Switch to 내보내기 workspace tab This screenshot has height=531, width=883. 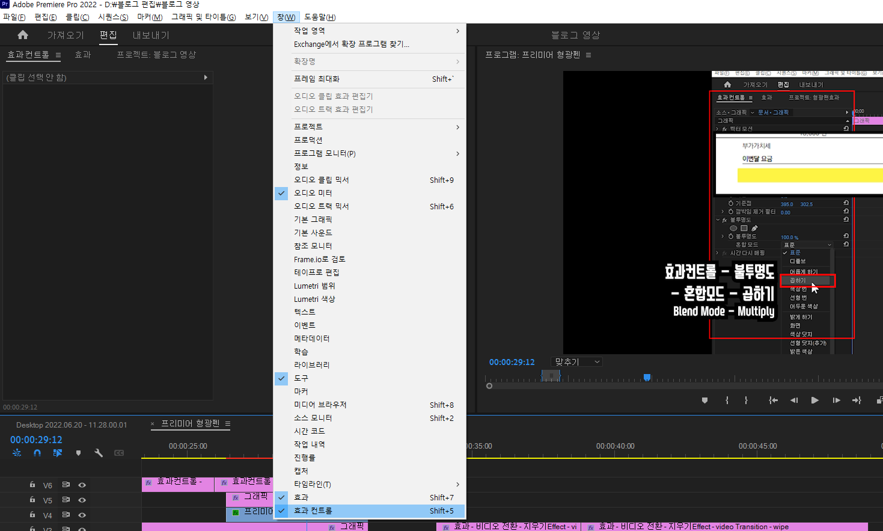pos(151,35)
